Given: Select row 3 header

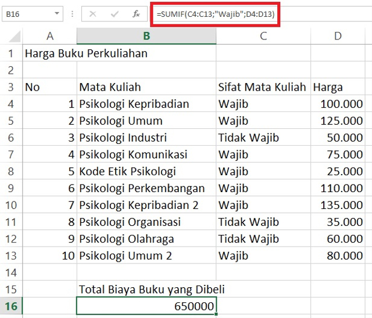Looking at the screenshot, I should 11,87.
